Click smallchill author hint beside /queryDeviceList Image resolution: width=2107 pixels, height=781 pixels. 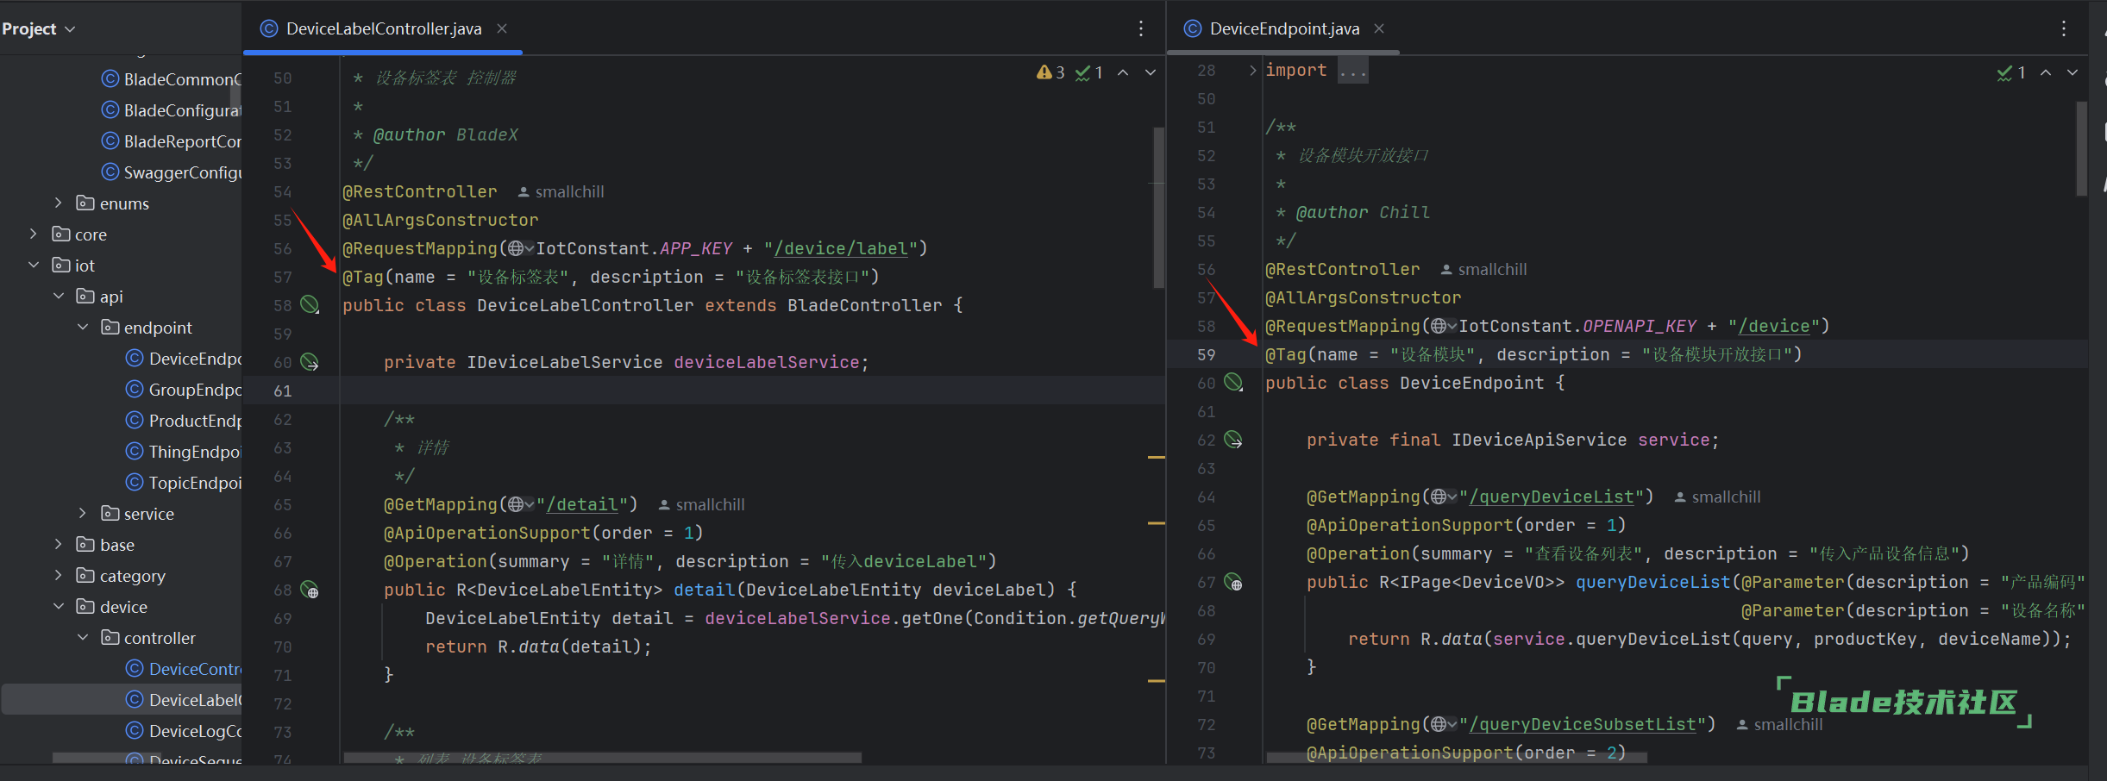1717,497
